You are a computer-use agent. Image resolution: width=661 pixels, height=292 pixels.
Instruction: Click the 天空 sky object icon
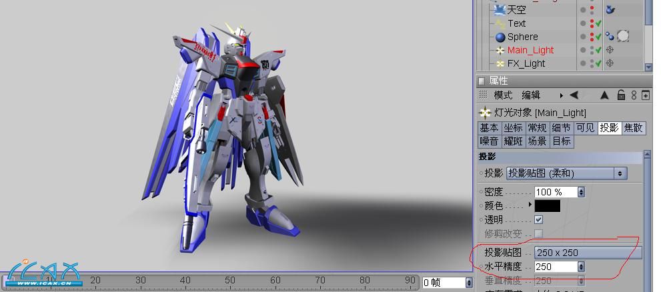coord(500,10)
